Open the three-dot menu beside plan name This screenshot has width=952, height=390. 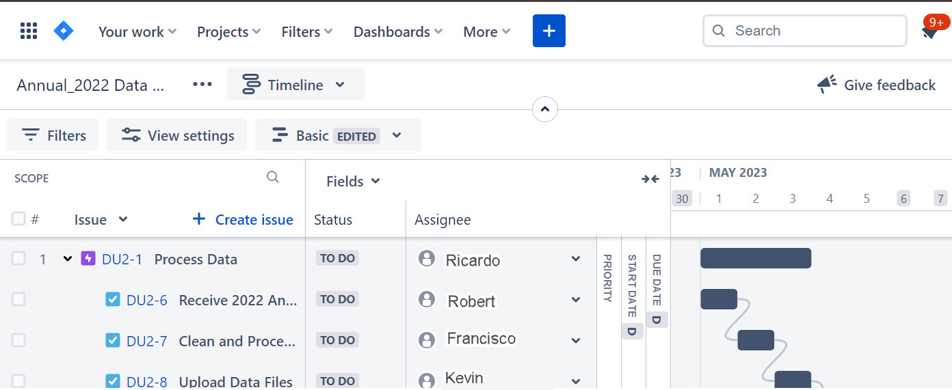point(202,84)
